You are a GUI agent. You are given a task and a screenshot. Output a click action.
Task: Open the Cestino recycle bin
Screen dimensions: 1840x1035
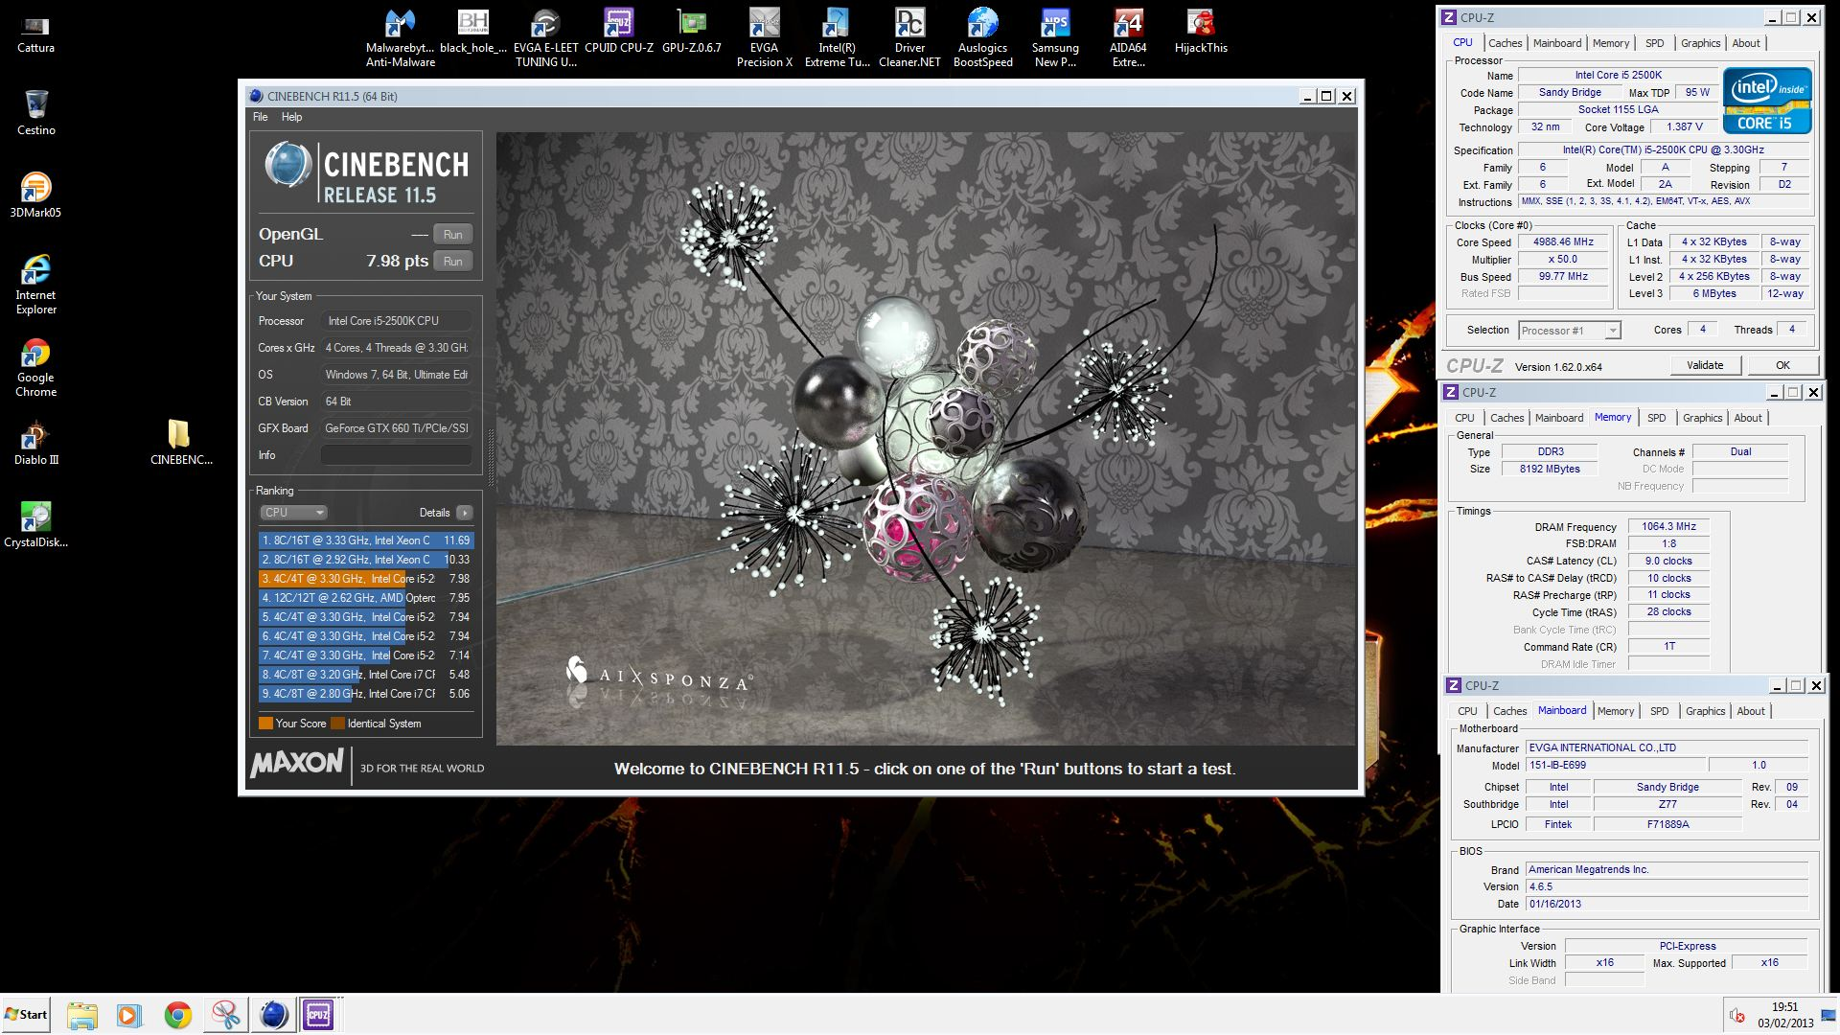[x=36, y=113]
